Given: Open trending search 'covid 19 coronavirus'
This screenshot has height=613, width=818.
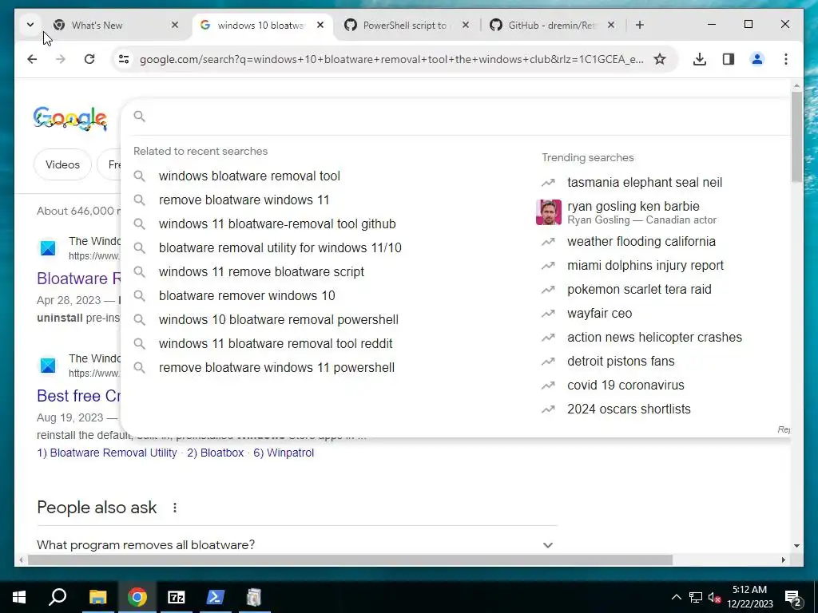Looking at the screenshot, I should click(625, 386).
